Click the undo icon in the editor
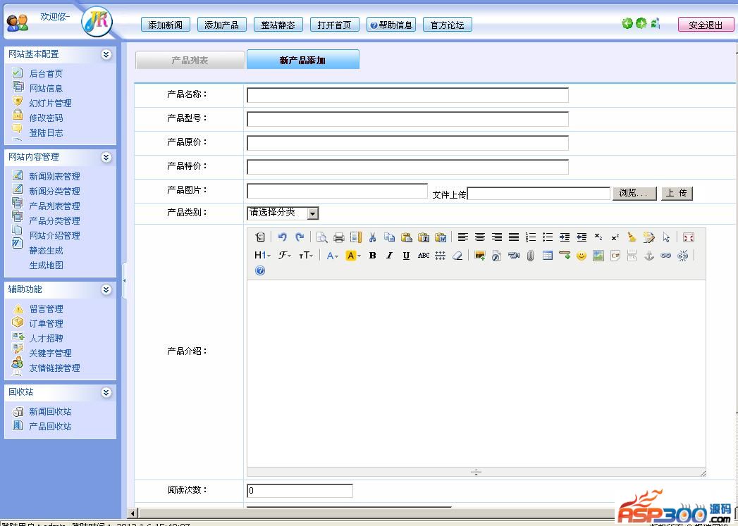This screenshot has height=526, width=738. 282,237
